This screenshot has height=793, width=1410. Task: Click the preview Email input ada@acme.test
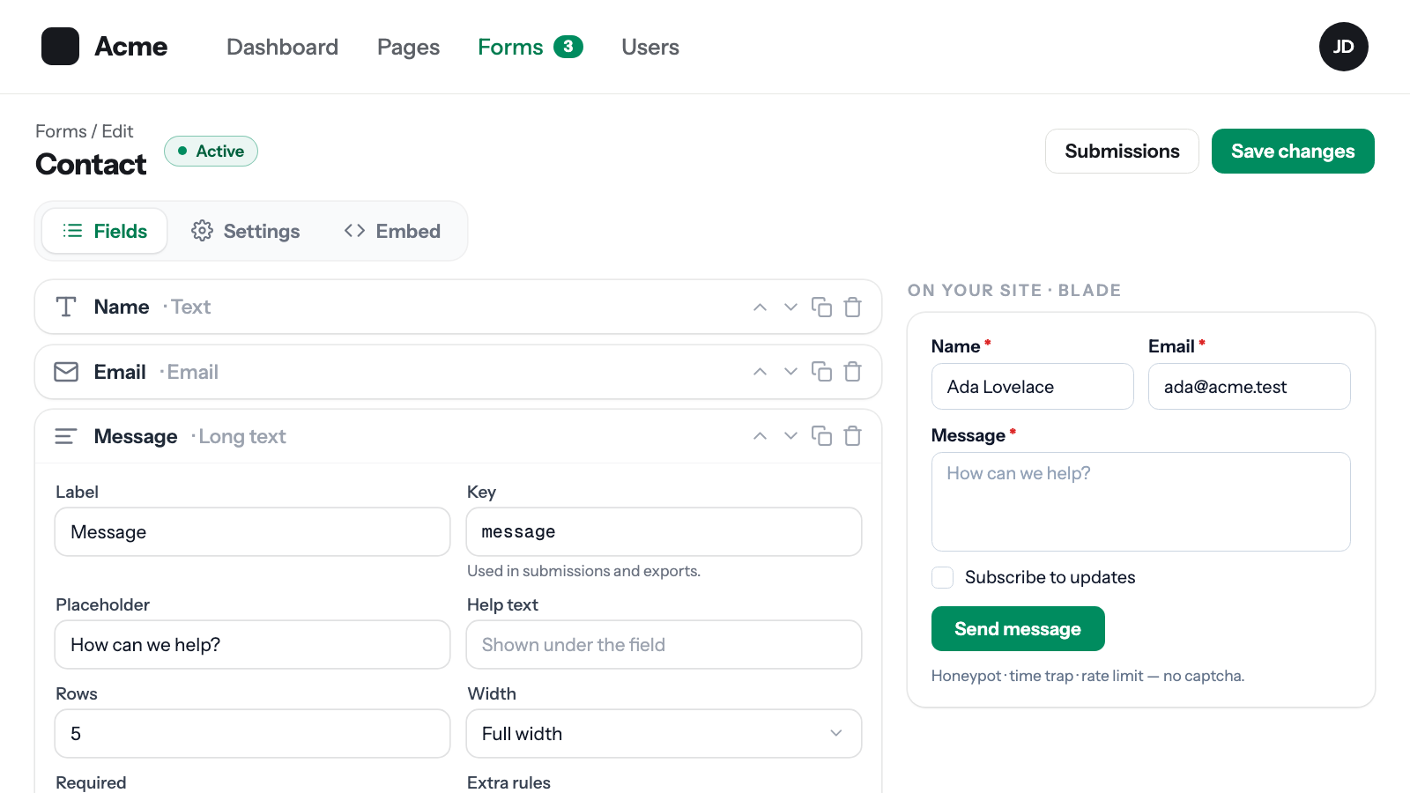click(x=1249, y=387)
